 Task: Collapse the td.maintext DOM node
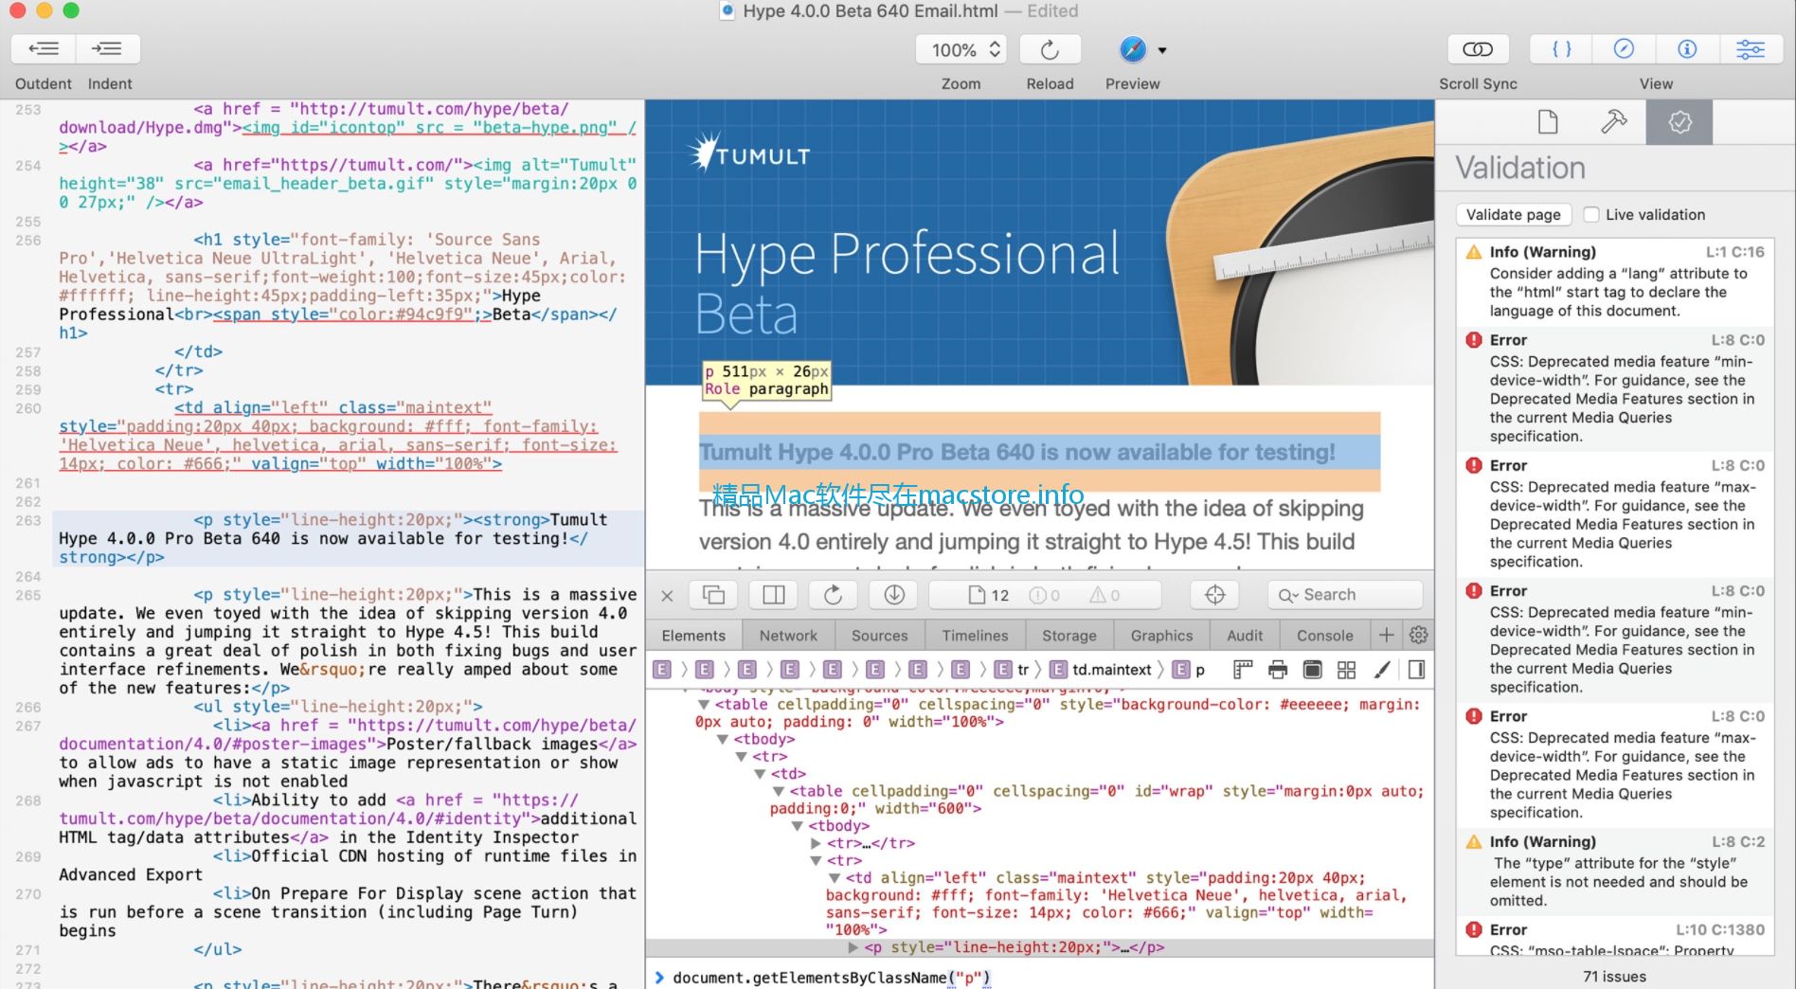pos(835,878)
